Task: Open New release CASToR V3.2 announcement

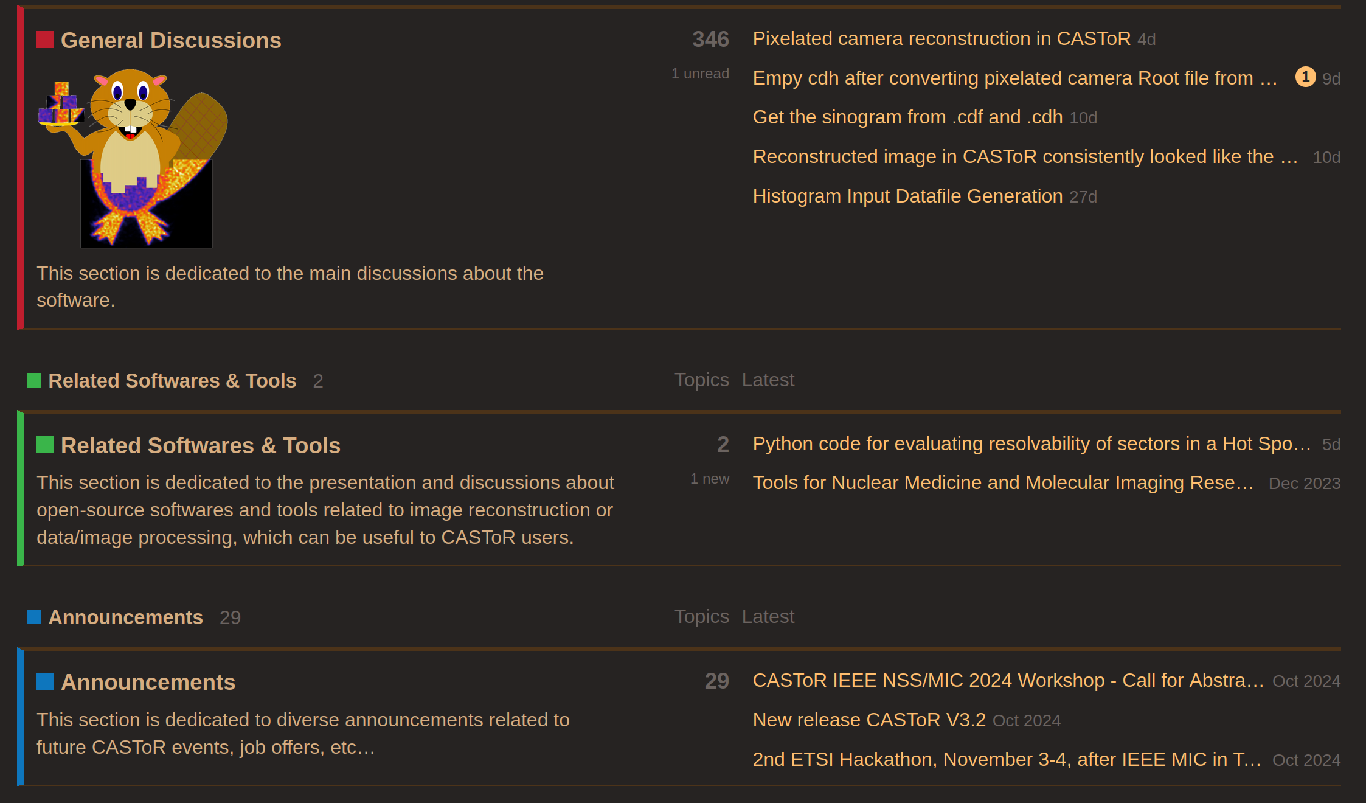Action: tap(869, 720)
